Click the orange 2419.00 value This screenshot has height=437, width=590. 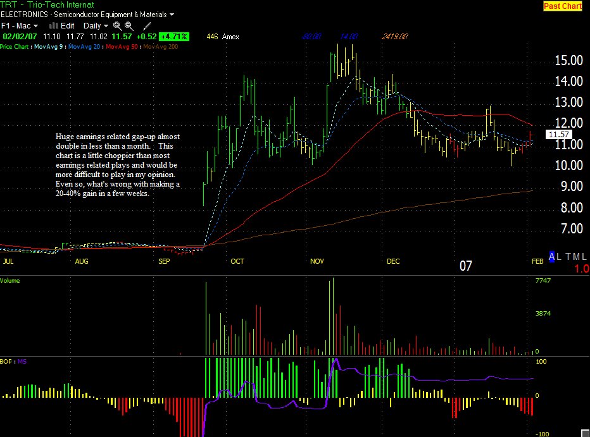click(x=395, y=37)
